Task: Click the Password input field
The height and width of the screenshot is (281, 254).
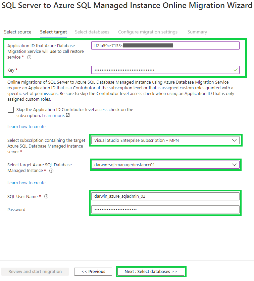Action: 165,209
